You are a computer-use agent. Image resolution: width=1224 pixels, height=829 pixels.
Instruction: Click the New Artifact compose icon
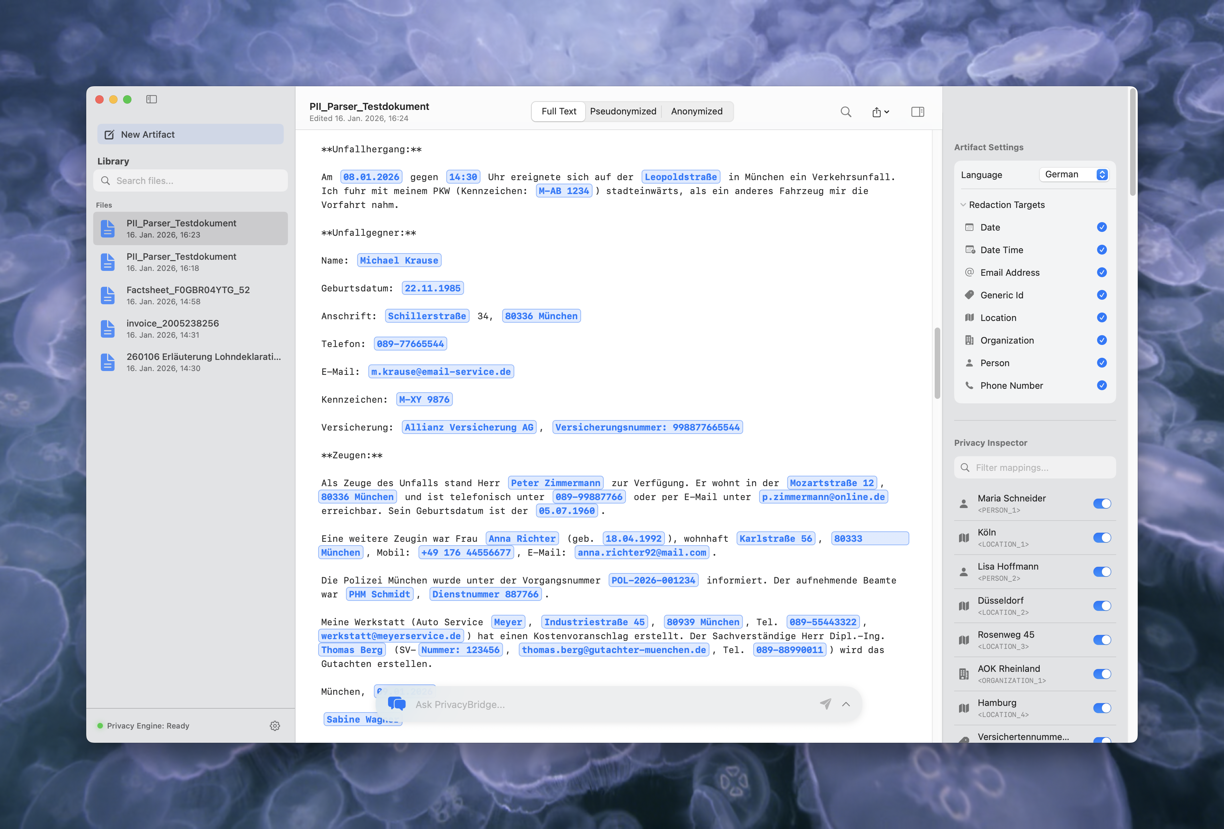click(110, 134)
